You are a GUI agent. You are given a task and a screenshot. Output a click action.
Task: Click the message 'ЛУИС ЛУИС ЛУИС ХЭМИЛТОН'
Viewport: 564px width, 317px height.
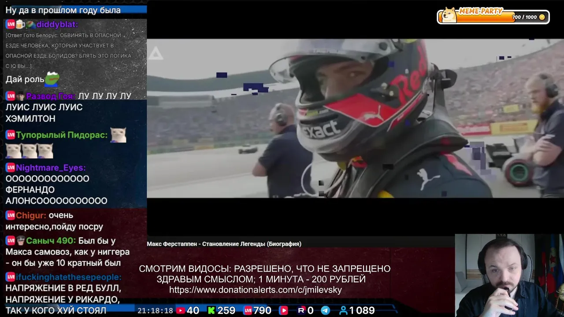click(x=44, y=113)
